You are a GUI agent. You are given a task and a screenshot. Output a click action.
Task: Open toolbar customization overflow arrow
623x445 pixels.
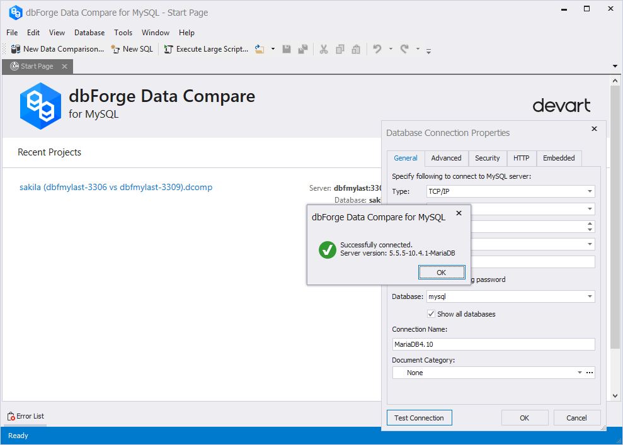(x=429, y=51)
